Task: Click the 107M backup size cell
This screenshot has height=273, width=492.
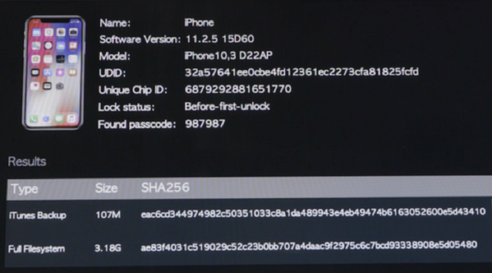Action: pos(108,215)
